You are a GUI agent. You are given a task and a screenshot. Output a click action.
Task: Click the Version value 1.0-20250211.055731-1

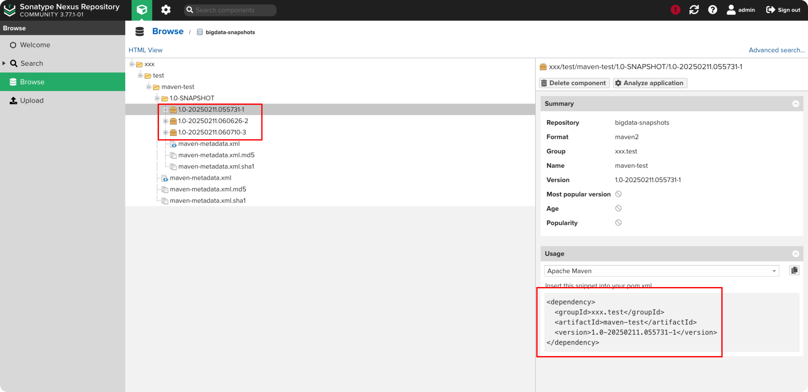pyautogui.click(x=648, y=180)
